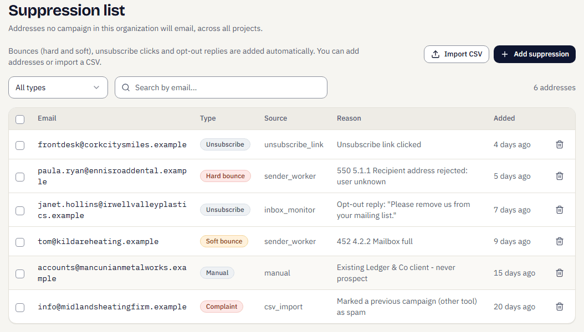Remove tom@kildareheating.example with its trash icon
584x332 pixels.
point(560,242)
